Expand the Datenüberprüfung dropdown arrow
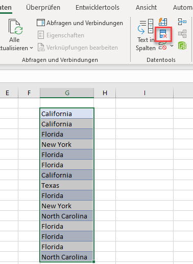Image resolution: width=193 pixels, height=264 pixels. [x=172, y=46]
